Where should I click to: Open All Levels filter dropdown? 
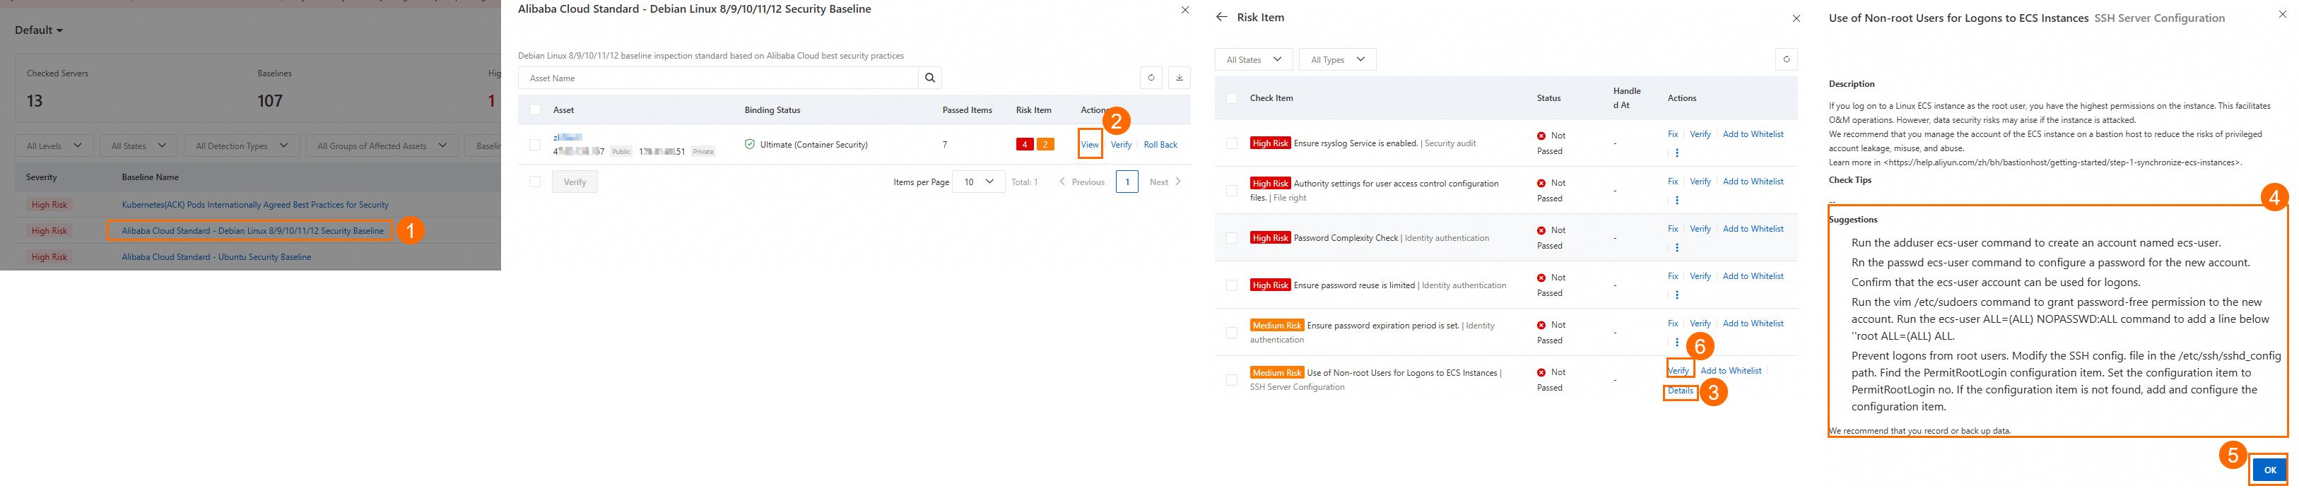pyautogui.click(x=54, y=146)
